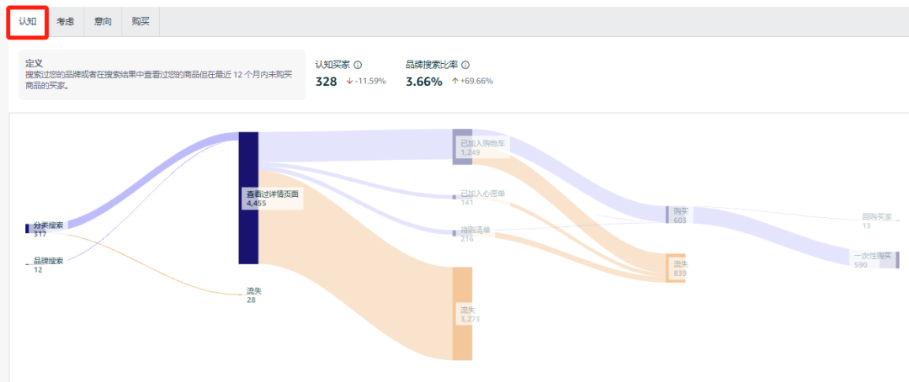Viewport: 909px width, 382px height.
Task: Switch to the 意向 tab
Action: 104,22
